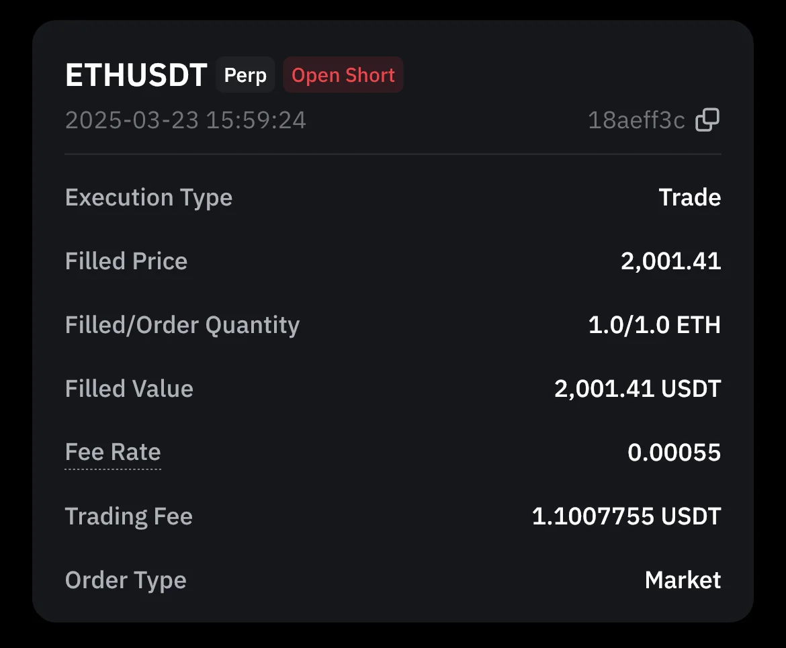Click the Execution Type label

click(148, 197)
